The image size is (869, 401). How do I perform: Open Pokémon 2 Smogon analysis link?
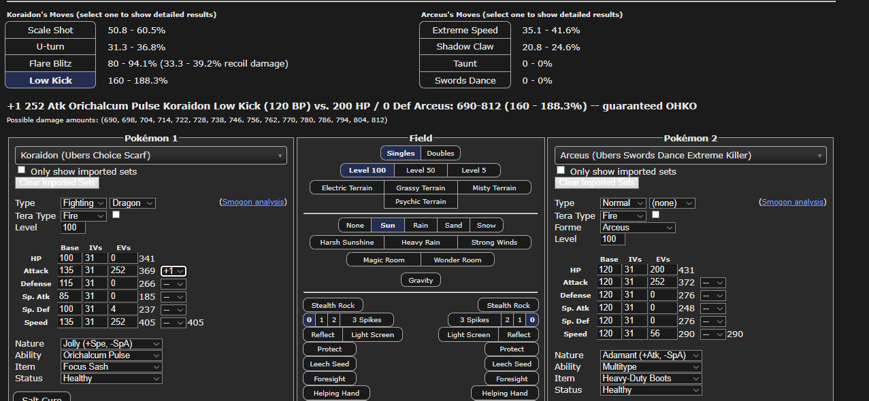[x=792, y=202]
